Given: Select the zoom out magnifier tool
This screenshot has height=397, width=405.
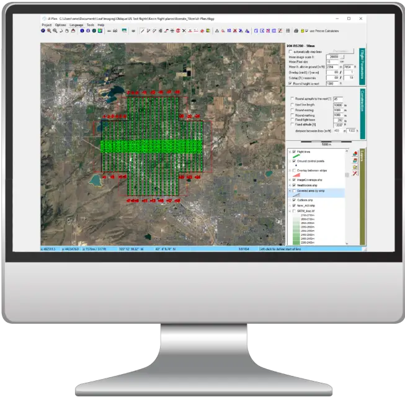Looking at the screenshot, I should pyautogui.click(x=55, y=31).
